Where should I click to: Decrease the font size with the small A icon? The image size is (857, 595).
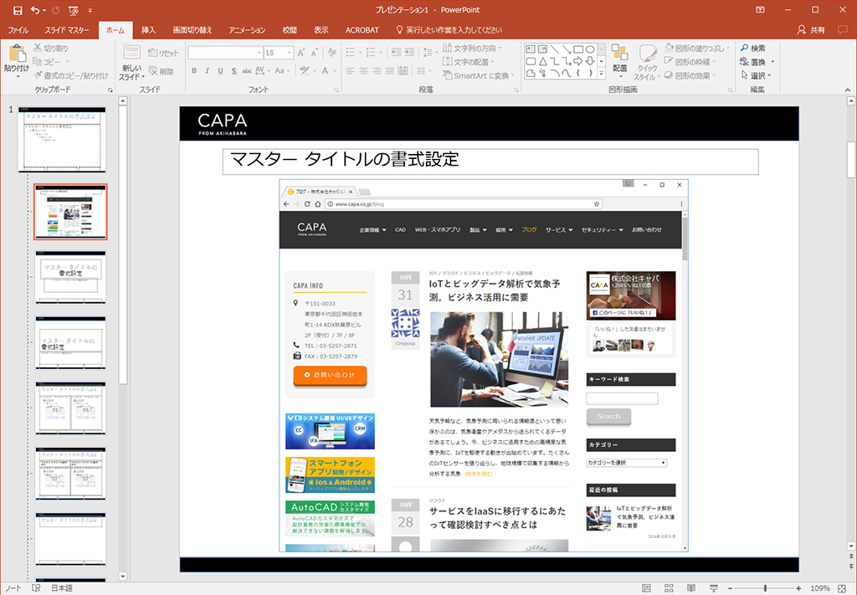(315, 53)
